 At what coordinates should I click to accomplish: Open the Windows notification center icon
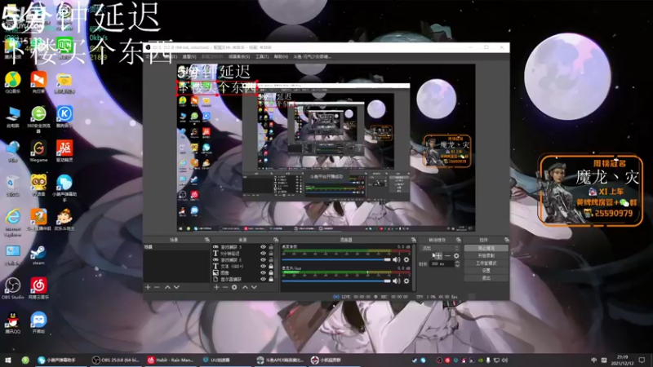click(x=642, y=360)
